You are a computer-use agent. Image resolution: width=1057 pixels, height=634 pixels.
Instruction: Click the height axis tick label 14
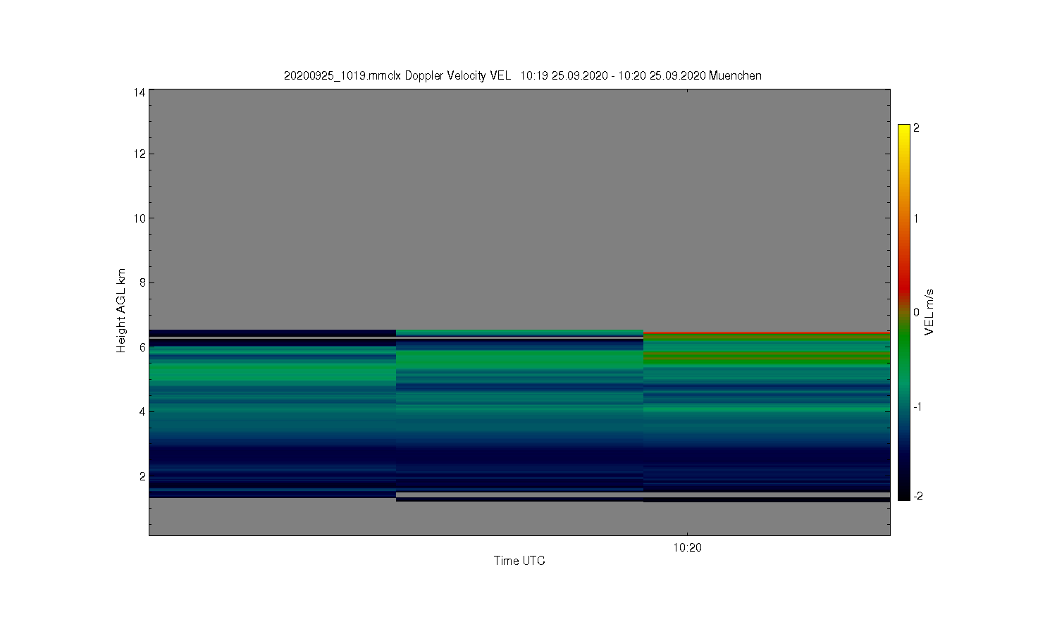(140, 92)
